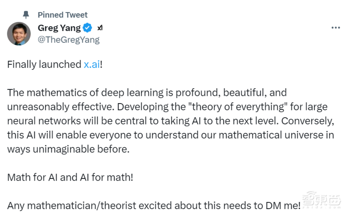Open the Greg Yang display name

59,28
